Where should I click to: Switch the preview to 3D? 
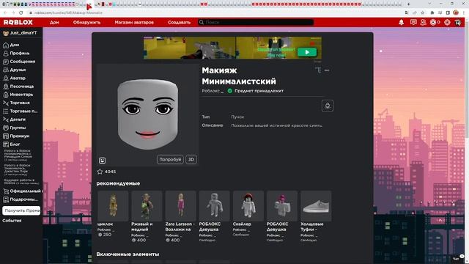[x=191, y=160]
